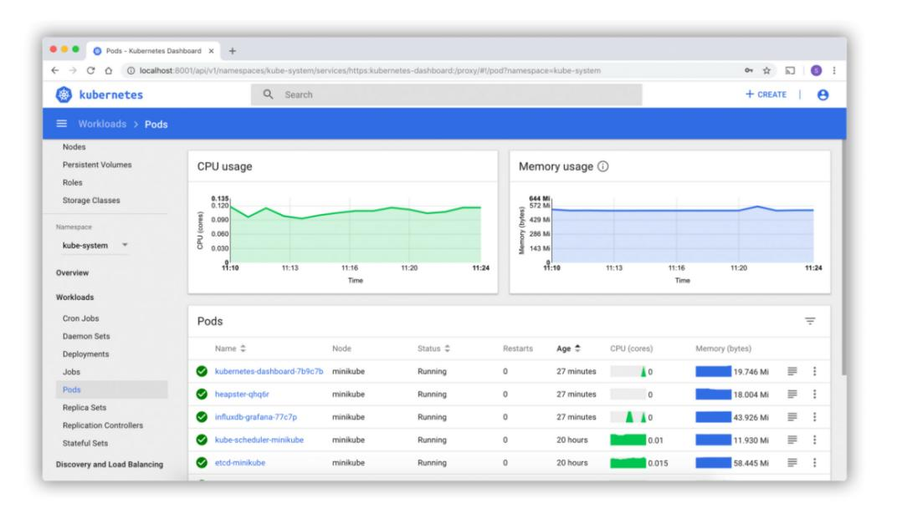
Task: Open the Pods filter icon
Action: click(810, 321)
